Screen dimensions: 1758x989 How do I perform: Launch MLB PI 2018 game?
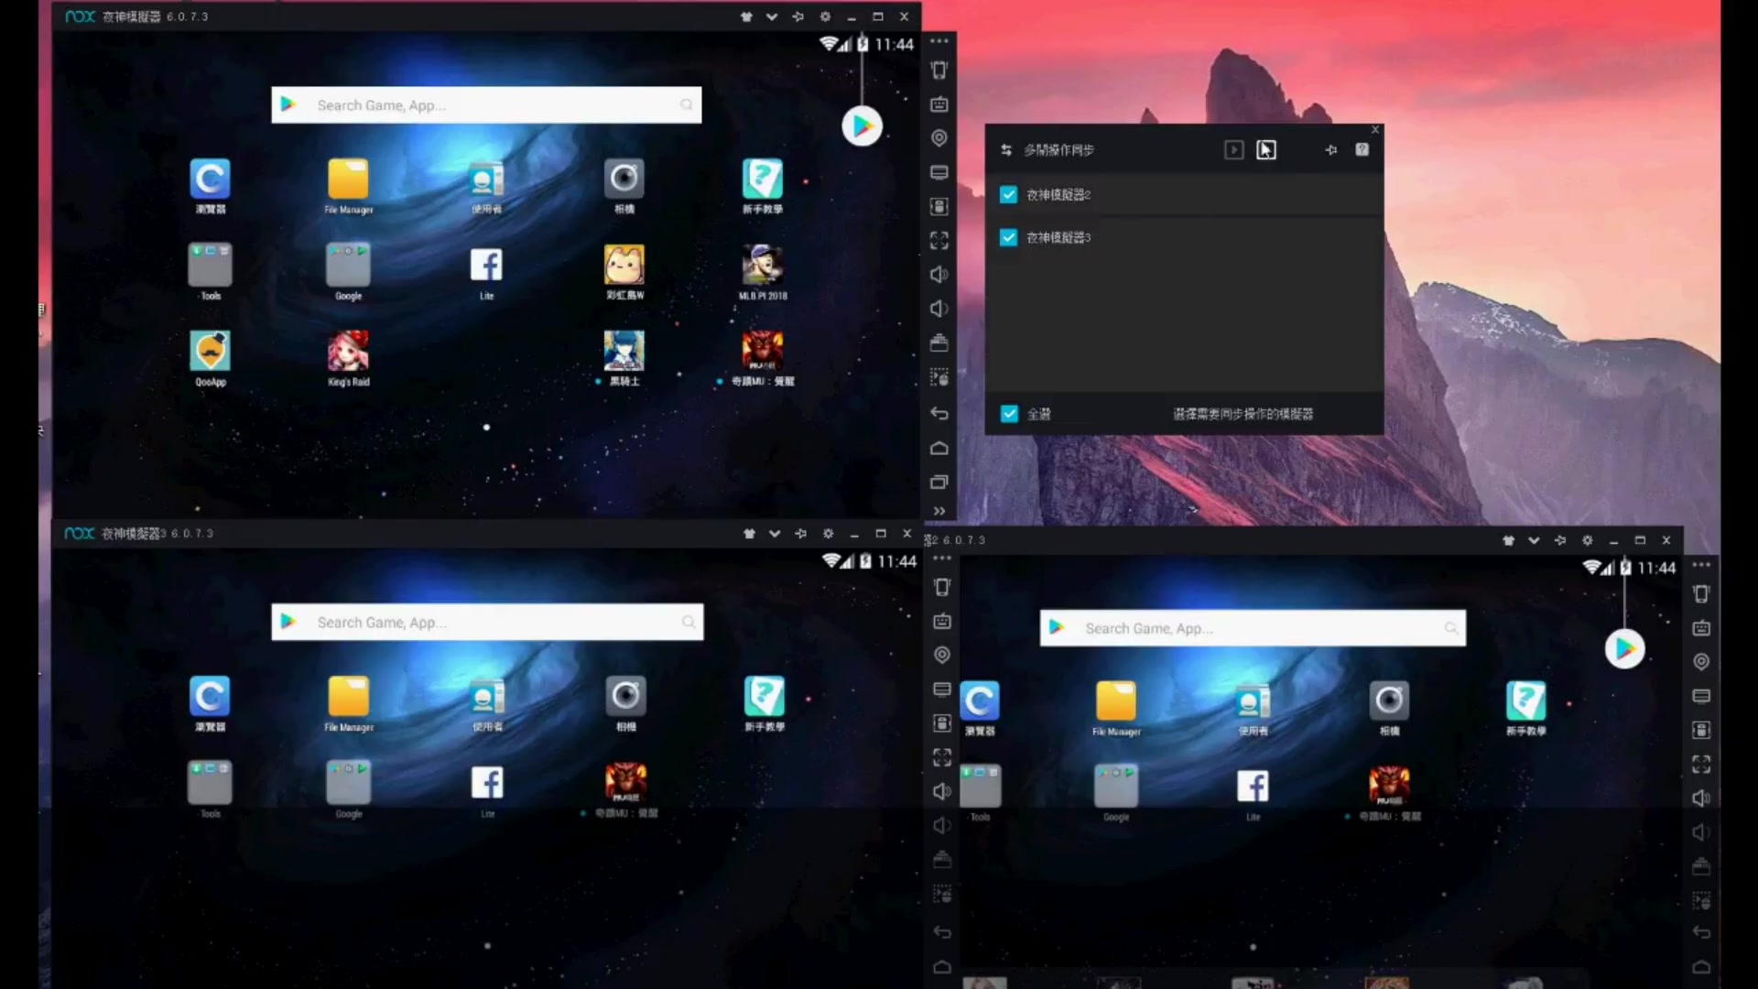coord(762,266)
